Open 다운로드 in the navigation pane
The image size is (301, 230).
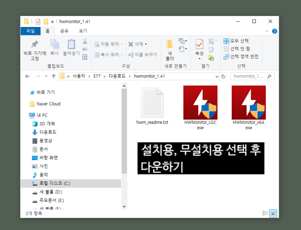point(44,132)
